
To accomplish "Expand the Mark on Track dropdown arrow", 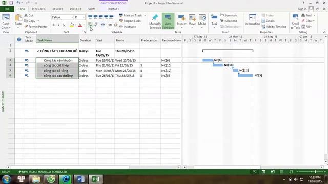I will click(145, 15).
